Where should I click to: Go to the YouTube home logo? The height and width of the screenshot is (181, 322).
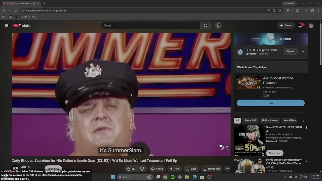coord(22,25)
